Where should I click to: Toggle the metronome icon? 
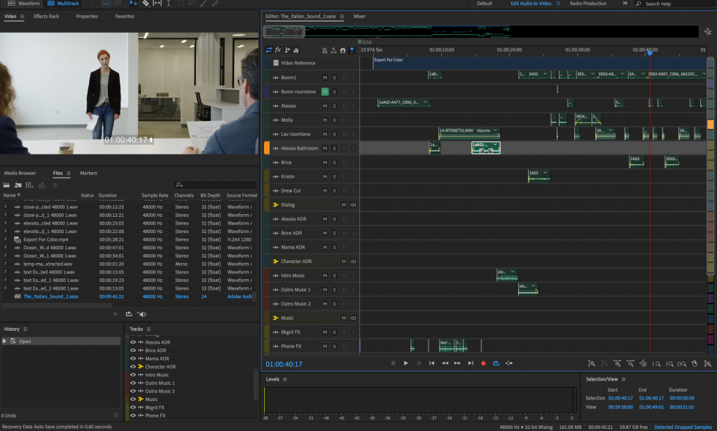325,50
